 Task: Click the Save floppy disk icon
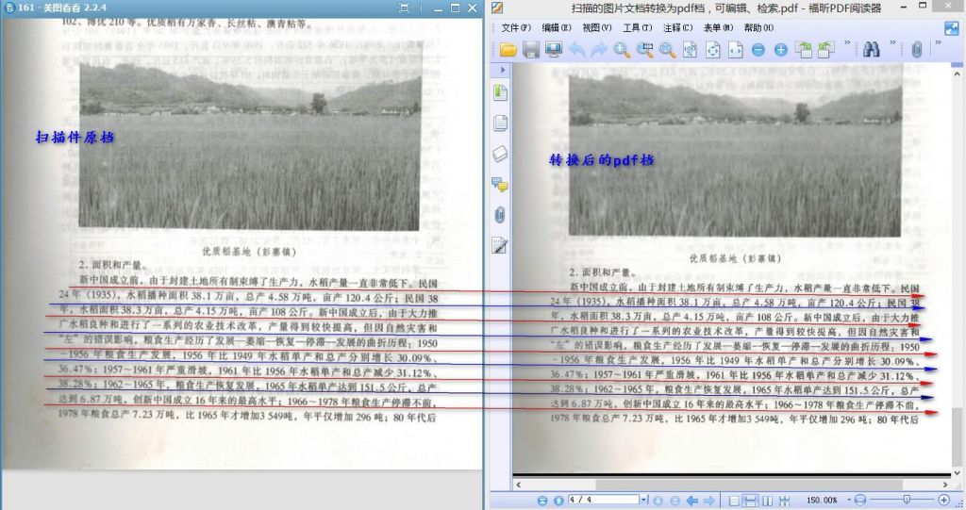531,50
